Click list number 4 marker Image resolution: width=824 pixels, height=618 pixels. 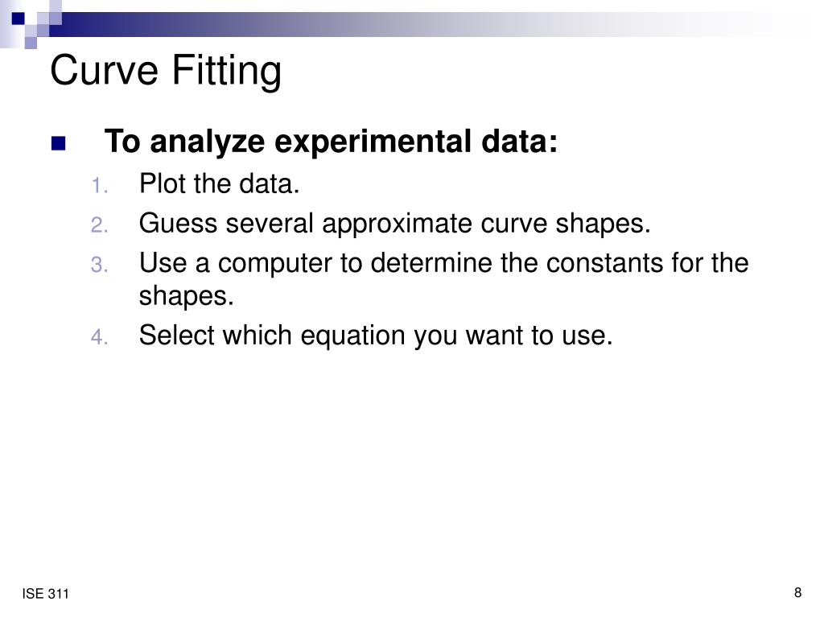click(x=99, y=337)
